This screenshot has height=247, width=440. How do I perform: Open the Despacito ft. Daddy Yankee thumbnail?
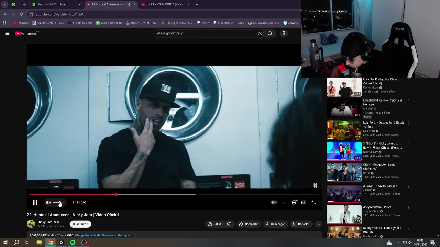(x=344, y=130)
